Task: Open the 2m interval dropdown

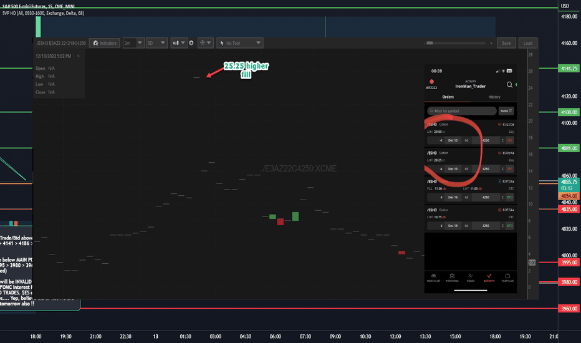Action: click(133, 43)
